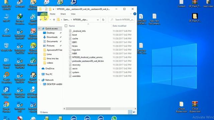Collapse the Quick access tree node
The image size is (214, 120).
[x=39, y=29]
